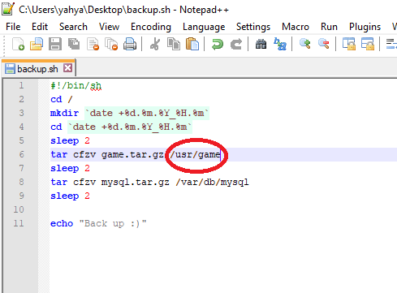Click 'cd /' on line 2

(x=62, y=99)
